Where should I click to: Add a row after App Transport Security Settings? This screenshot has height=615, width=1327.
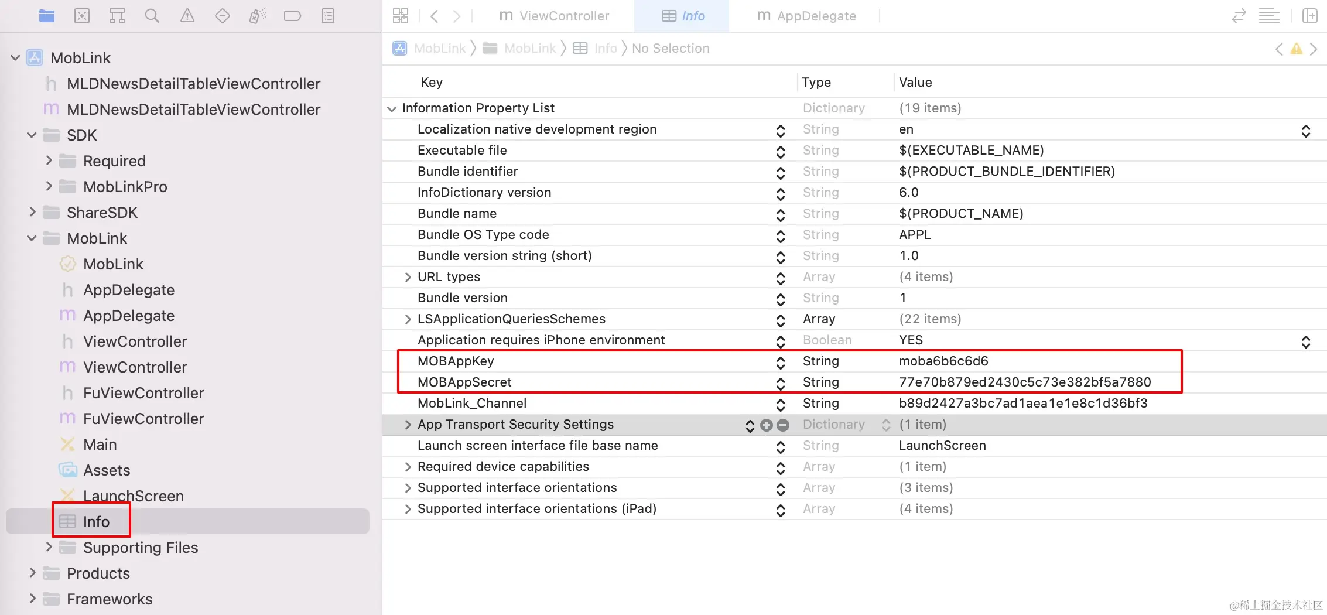point(767,425)
